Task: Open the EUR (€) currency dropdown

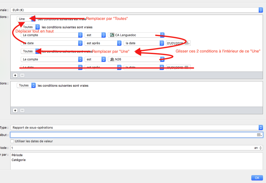Action: (261, 10)
